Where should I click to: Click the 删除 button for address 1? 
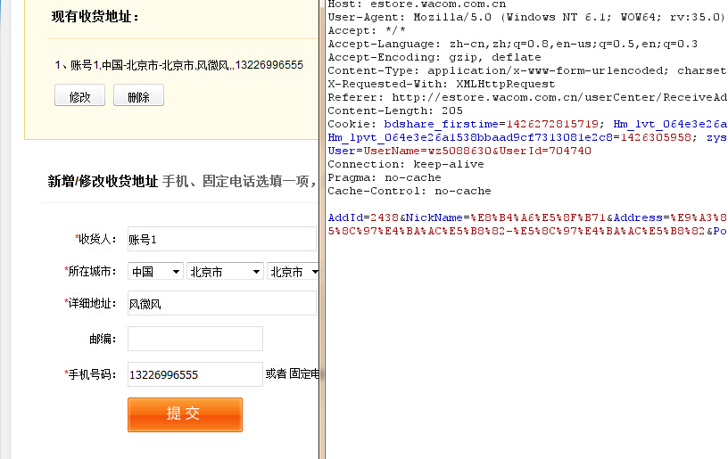(x=138, y=95)
